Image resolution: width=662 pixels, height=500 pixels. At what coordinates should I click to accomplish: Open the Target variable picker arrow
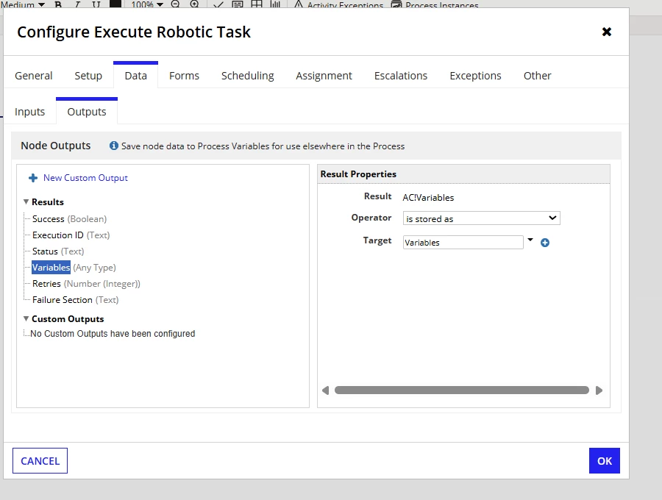[x=530, y=240]
